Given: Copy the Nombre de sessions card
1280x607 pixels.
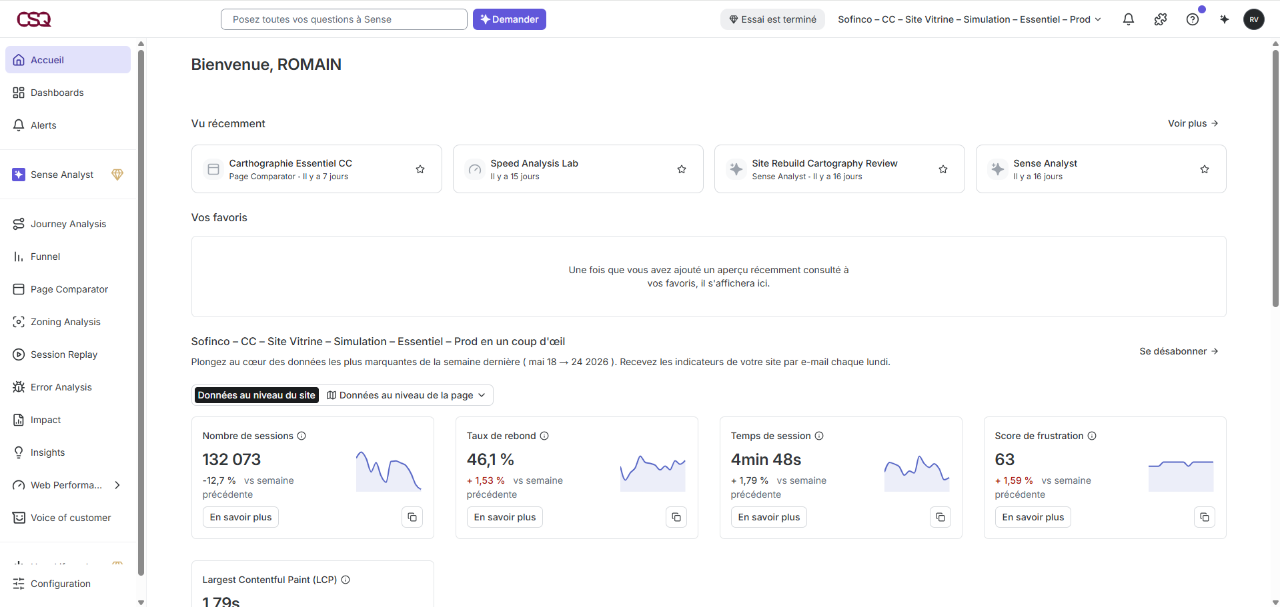Looking at the screenshot, I should click(412, 517).
